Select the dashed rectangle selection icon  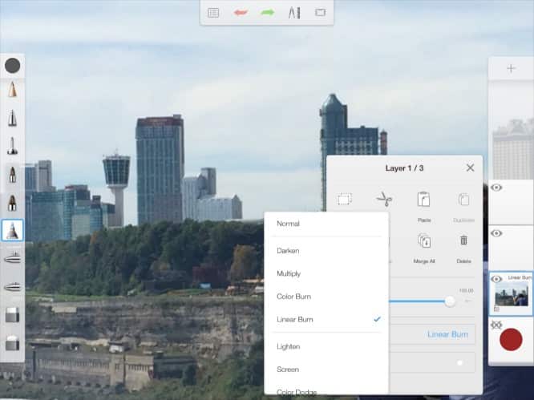click(x=345, y=199)
